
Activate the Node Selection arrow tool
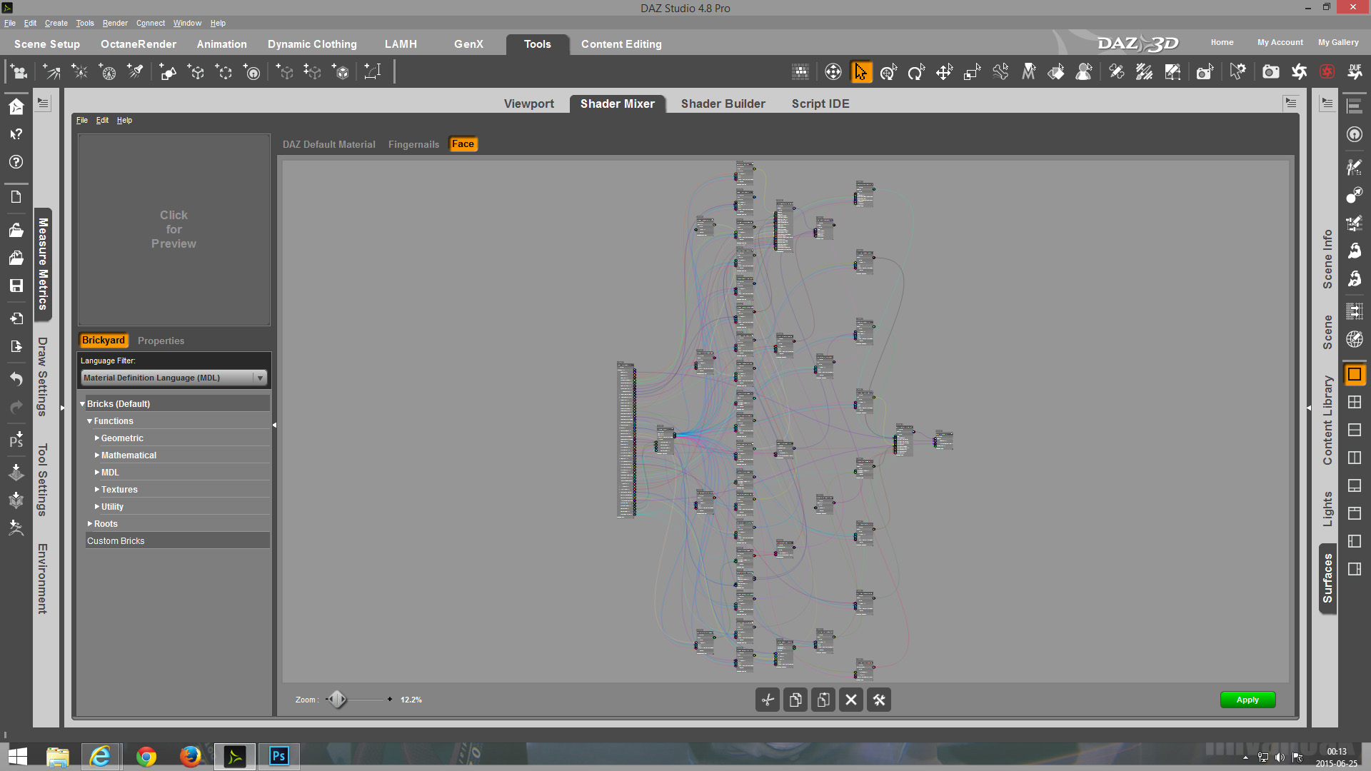[861, 72]
